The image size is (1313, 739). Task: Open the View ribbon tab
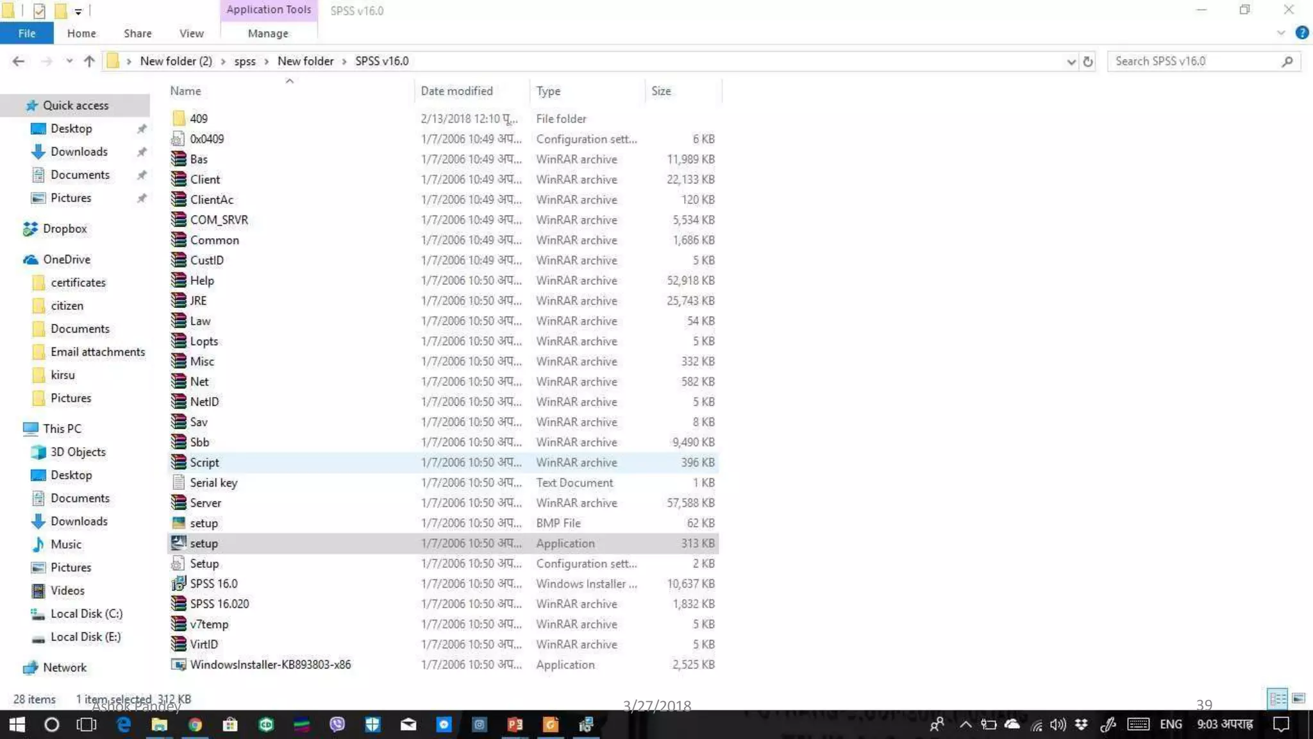pos(191,33)
